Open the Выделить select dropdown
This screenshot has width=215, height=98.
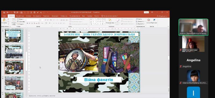[140, 24]
